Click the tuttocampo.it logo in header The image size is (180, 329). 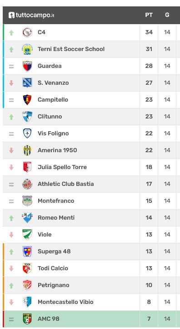pos(31,15)
